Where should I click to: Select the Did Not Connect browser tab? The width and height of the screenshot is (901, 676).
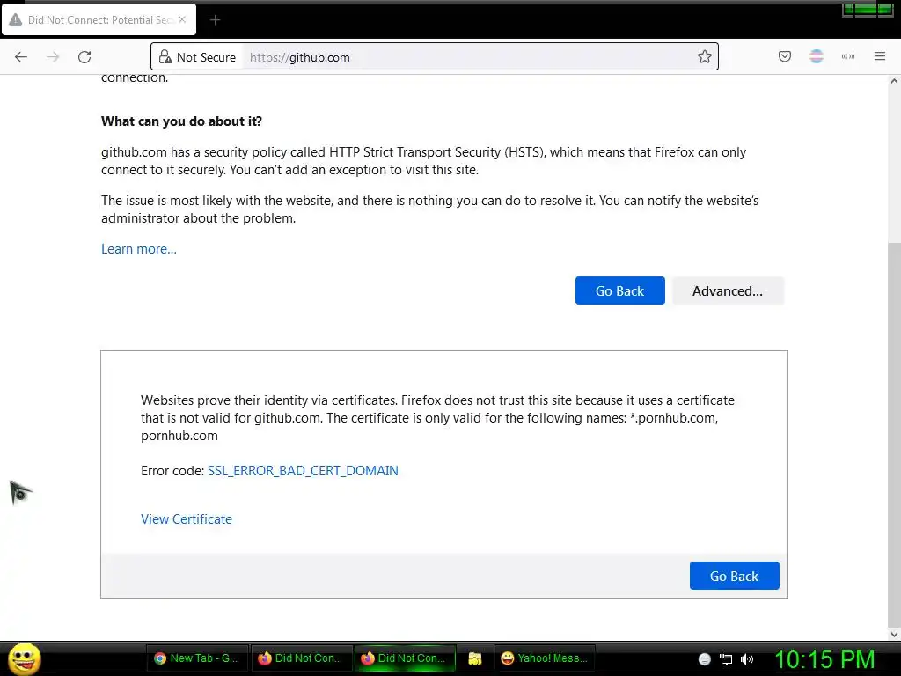[99, 19]
